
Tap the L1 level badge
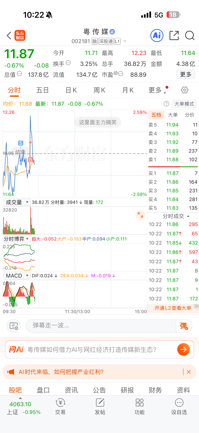click(x=117, y=41)
